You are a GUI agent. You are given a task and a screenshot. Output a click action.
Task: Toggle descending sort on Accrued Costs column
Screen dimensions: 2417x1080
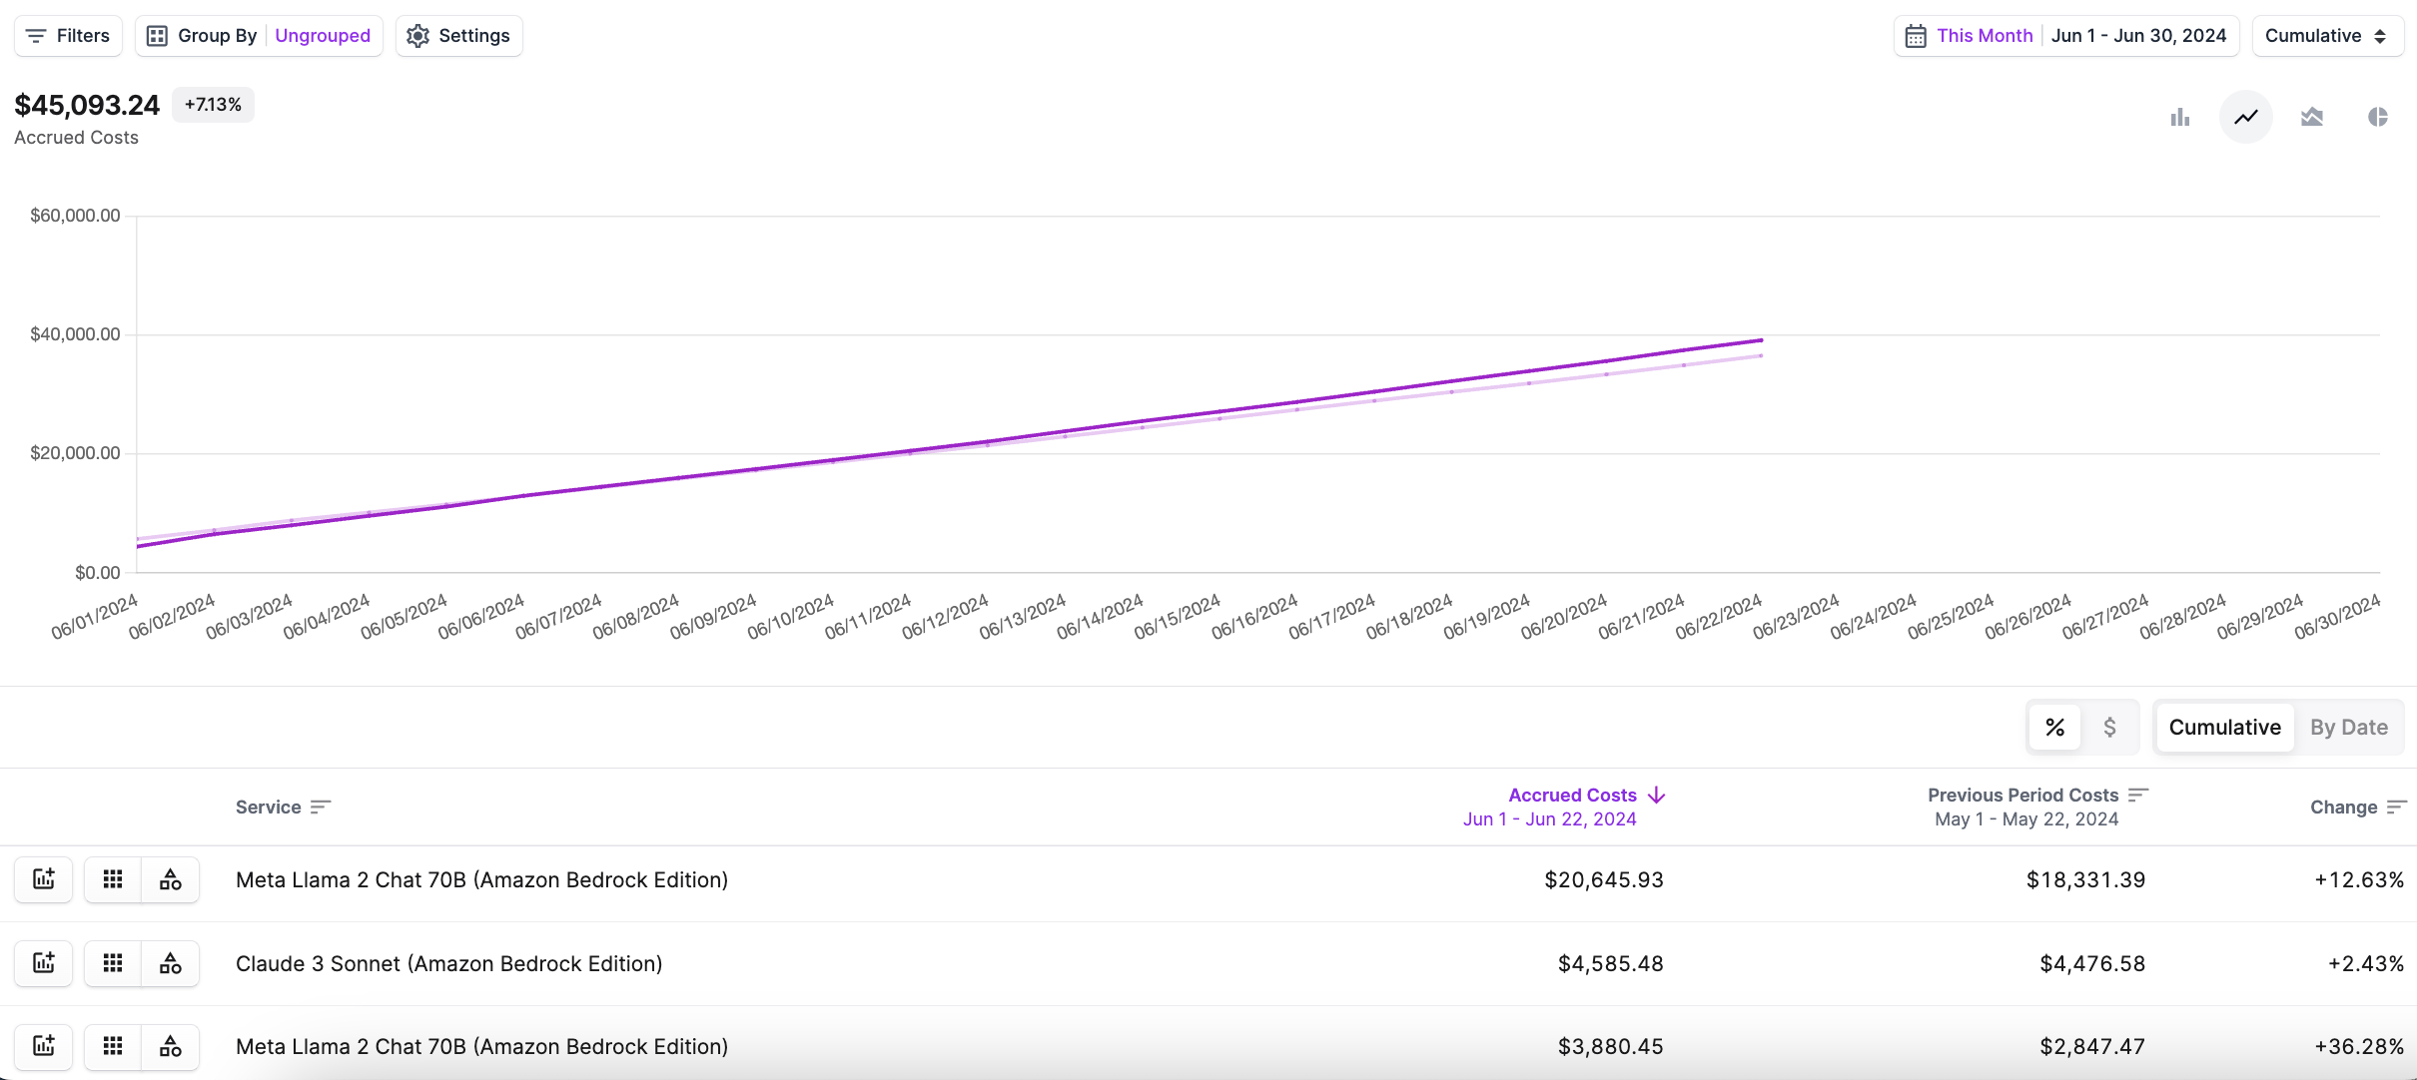[x=1655, y=795]
